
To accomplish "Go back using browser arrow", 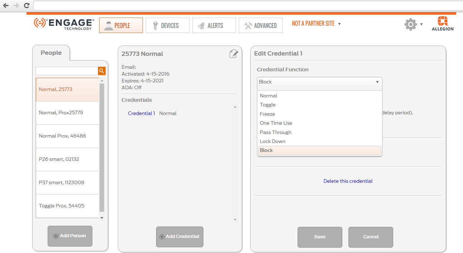I will click(x=6, y=5).
